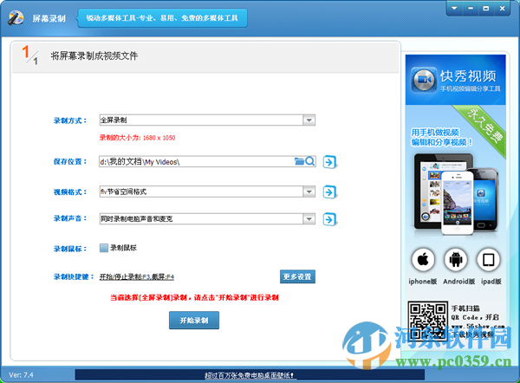Click the QR code image
520x383 pixels.
427,321
